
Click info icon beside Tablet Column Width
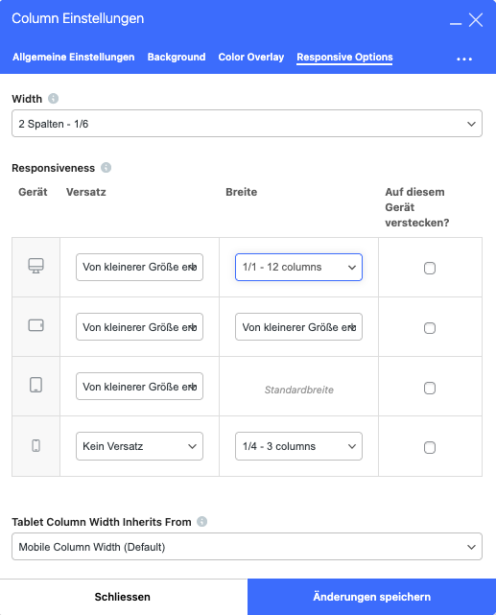[x=201, y=522]
